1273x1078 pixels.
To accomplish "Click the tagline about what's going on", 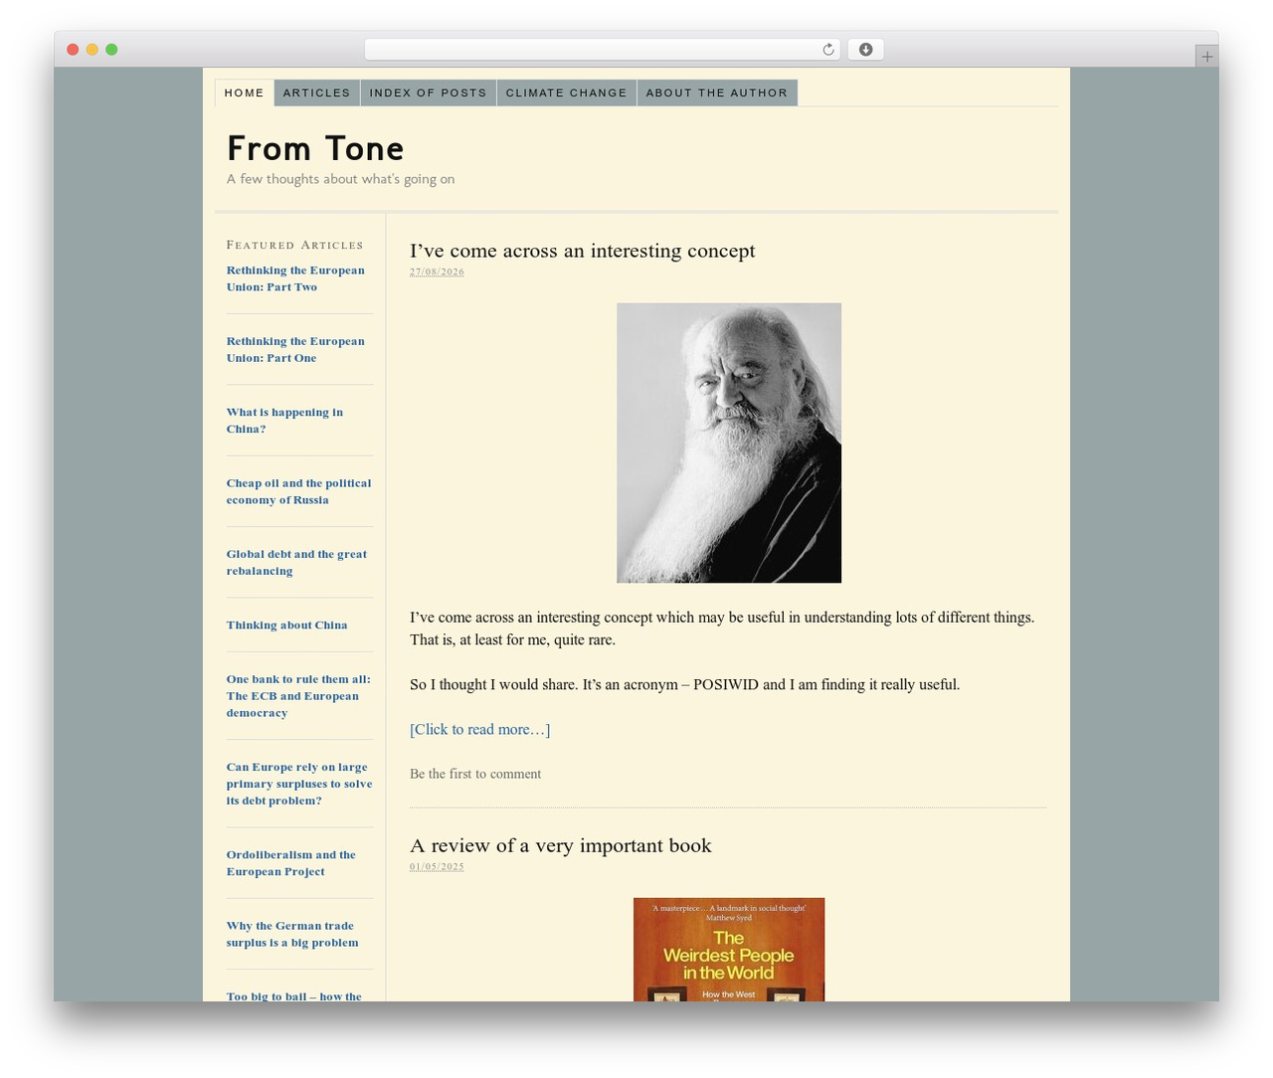I will tap(340, 179).
